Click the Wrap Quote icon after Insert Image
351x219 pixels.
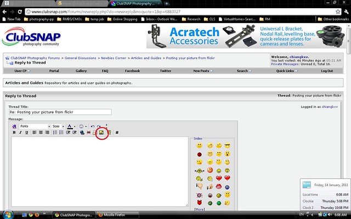pyautogui.click(x=109, y=132)
